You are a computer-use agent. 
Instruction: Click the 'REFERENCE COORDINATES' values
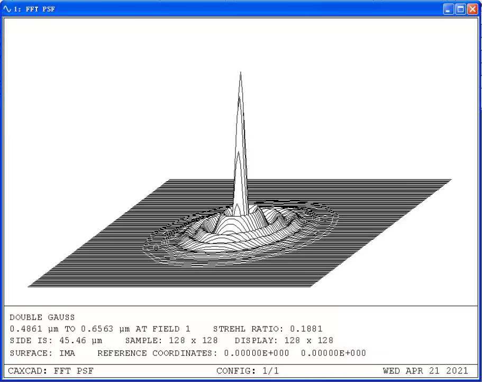coord(295,353)
